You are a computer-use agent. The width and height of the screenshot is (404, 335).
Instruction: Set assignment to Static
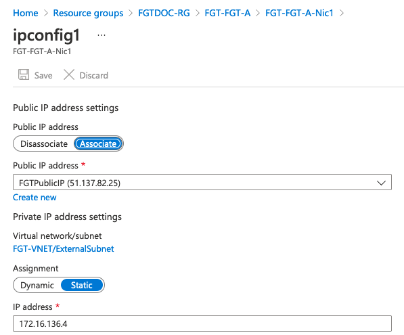pyautogui.click(x=82, y=285)
